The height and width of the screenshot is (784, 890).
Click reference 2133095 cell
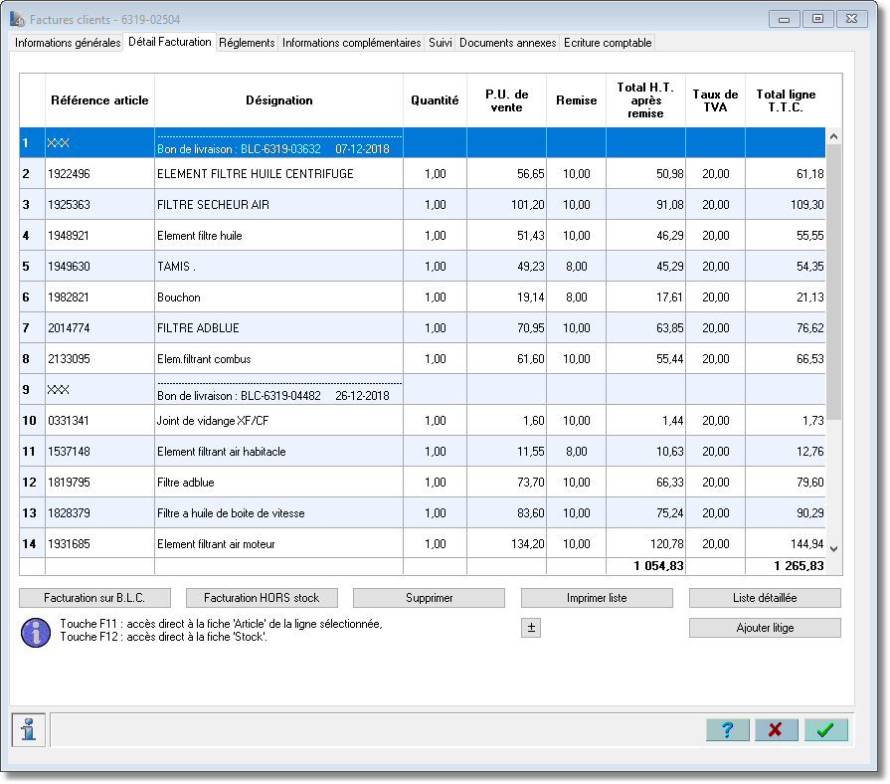(99, 359)
